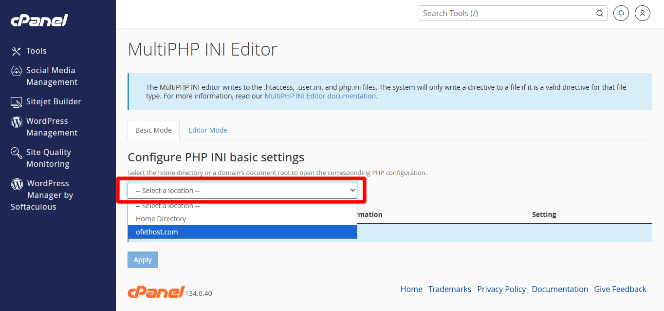Screen dimensions: 664x311
Task: Open the user account icon
Action: tap(643, 13)
